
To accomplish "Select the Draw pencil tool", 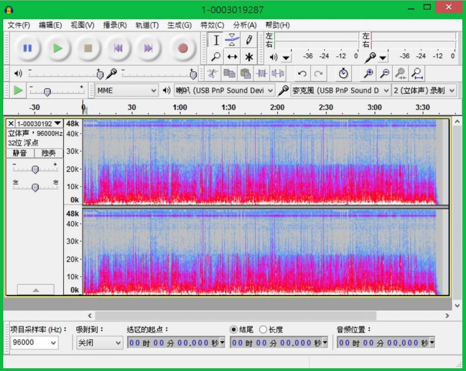I will click(249, 40).
